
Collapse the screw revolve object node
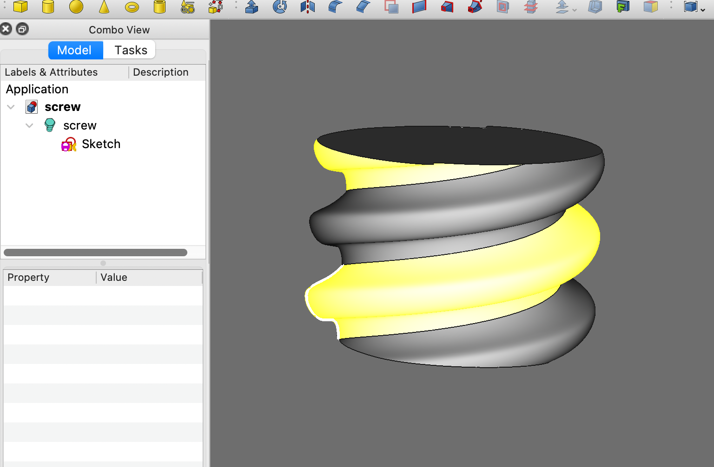(x=29, y=126)
